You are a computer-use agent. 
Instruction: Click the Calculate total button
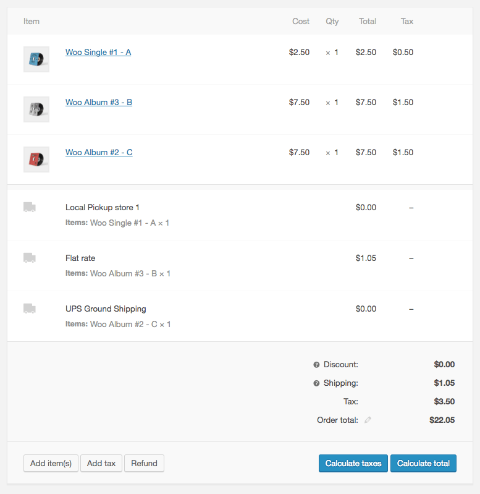[423, 464]
